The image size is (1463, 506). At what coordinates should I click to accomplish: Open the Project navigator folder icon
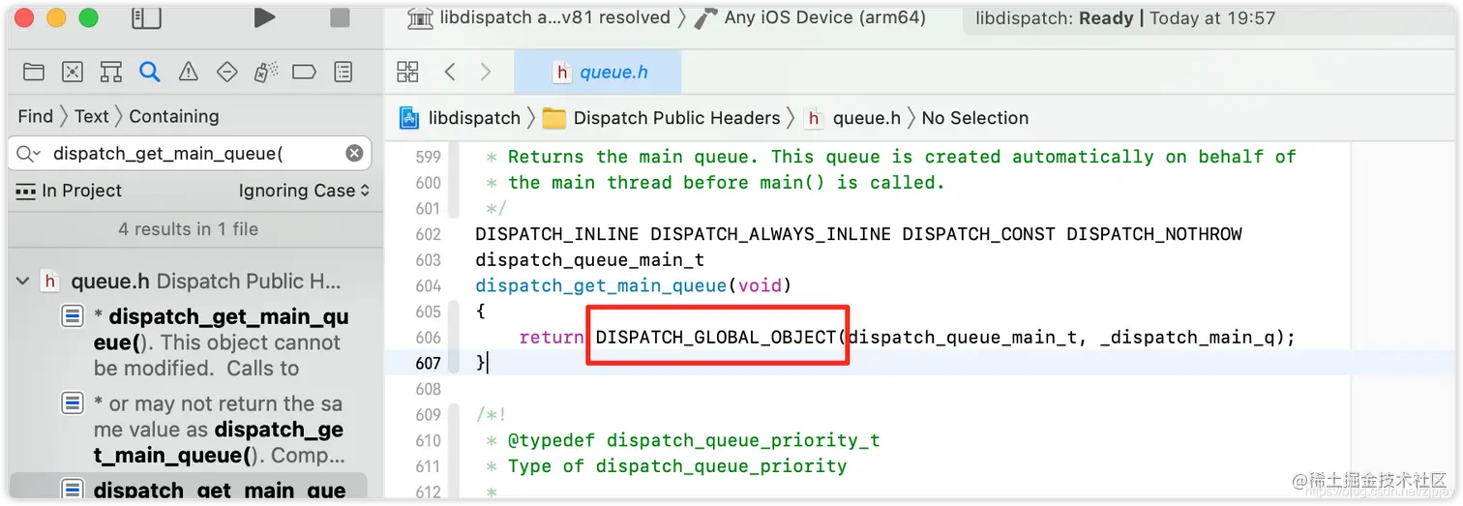click(x=34, y=72)
